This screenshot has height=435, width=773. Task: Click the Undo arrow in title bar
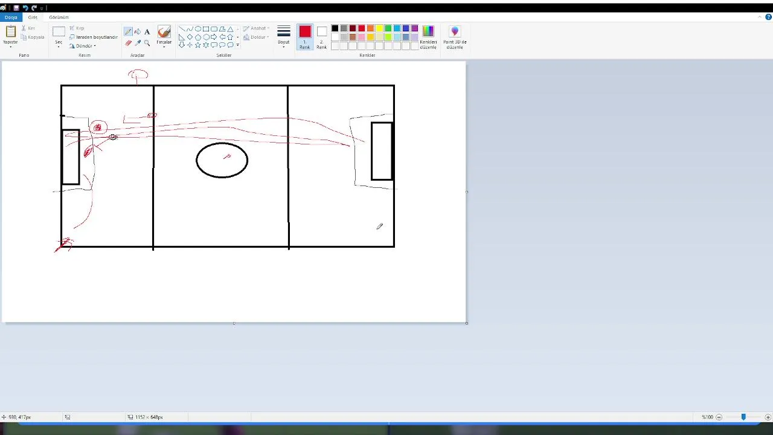(x=25, y=8)
